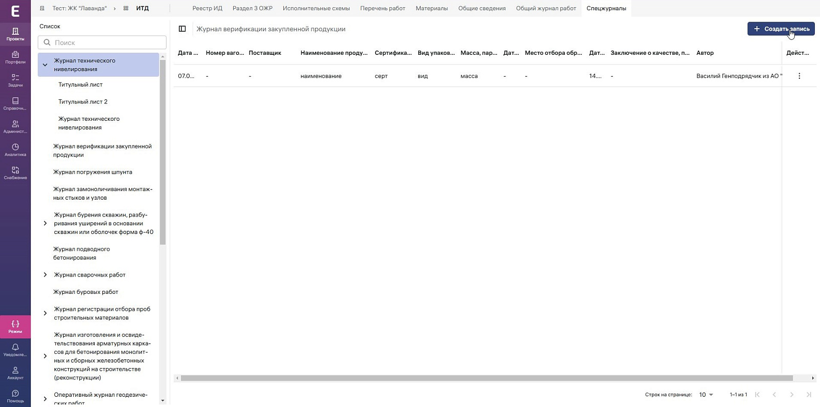The height and width of the screenshot is (407, 820).
Task: Expand Журнал сварочных работ node
Action: pyautogui.click(x=45, y=275)
